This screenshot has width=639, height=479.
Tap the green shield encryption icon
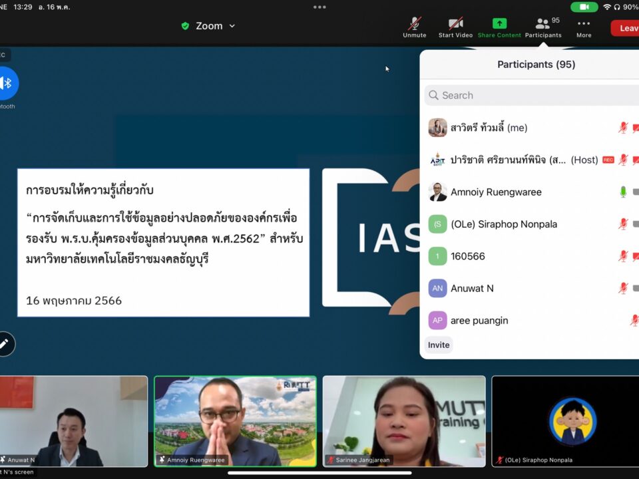(185, 26)
